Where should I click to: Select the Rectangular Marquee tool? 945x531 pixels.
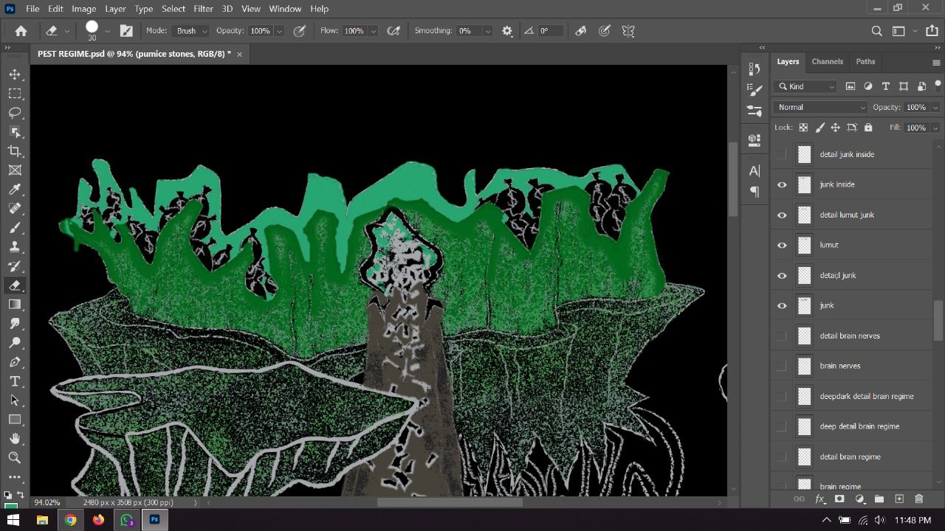click(x=15, y=94)
